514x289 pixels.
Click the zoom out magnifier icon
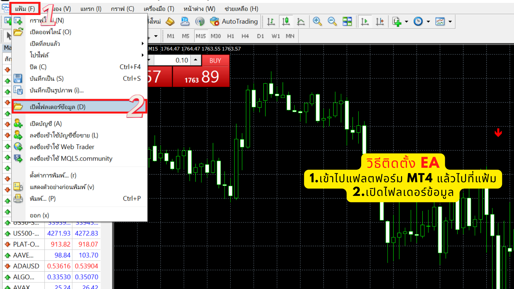pos(332,21)
